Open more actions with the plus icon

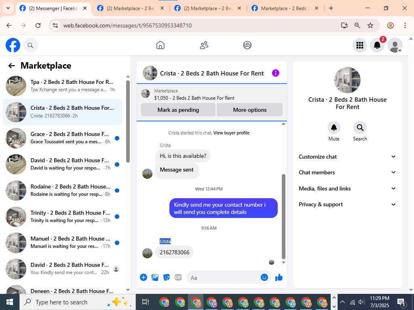144,277
